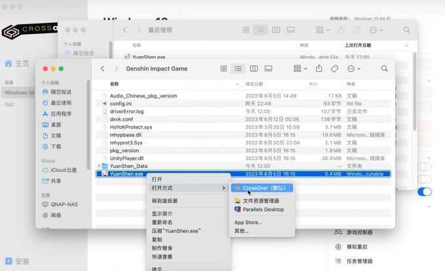Choose 打开 in context menu
This screenshot has height=271, width=445.
(188, 179)
